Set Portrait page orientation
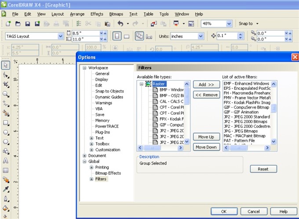The height and width of the screenshot is (219, 299). pyautogui.click(x=117, y=36)
